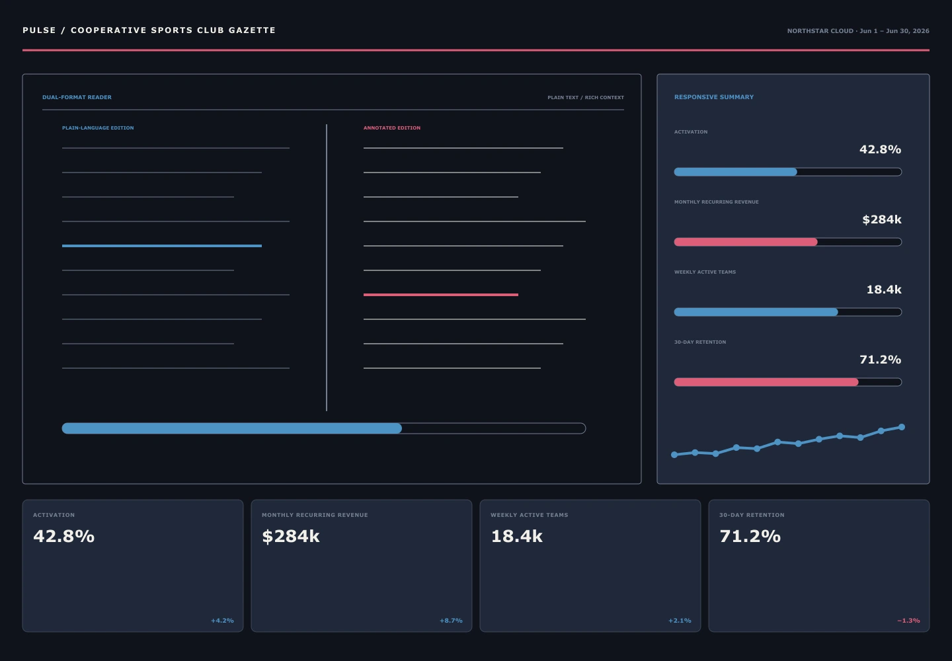Click the Pulse / Cooperative Sports Club Gazette title
952x661 pixels.
pyautogui.click(x=149, y=30)
